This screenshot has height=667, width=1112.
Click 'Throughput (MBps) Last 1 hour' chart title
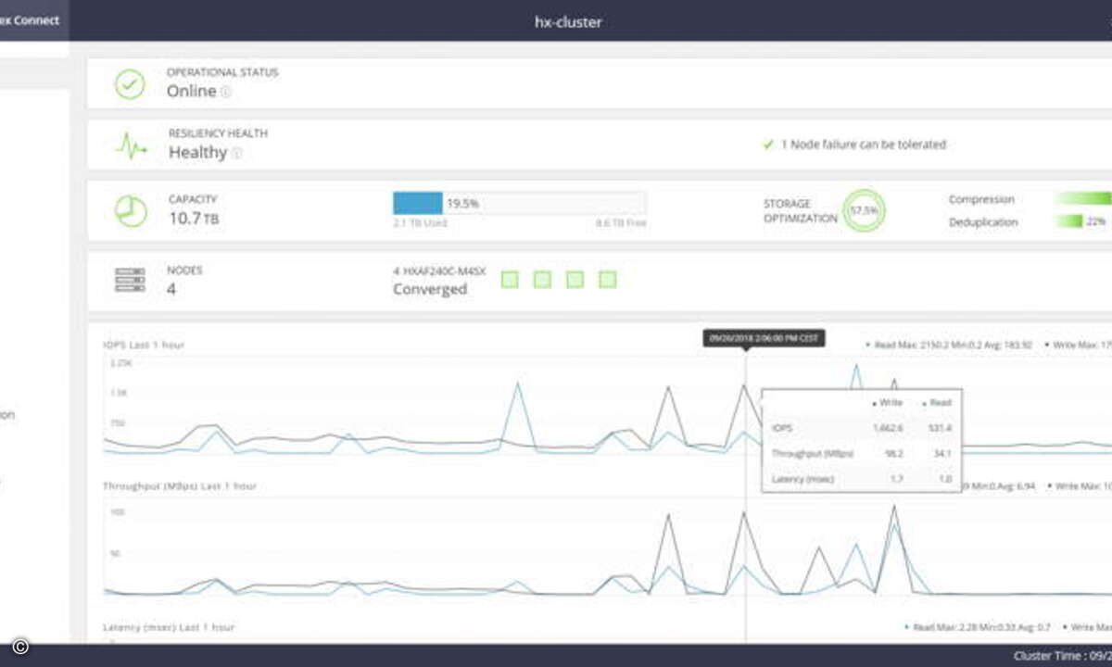coord(180,485)
